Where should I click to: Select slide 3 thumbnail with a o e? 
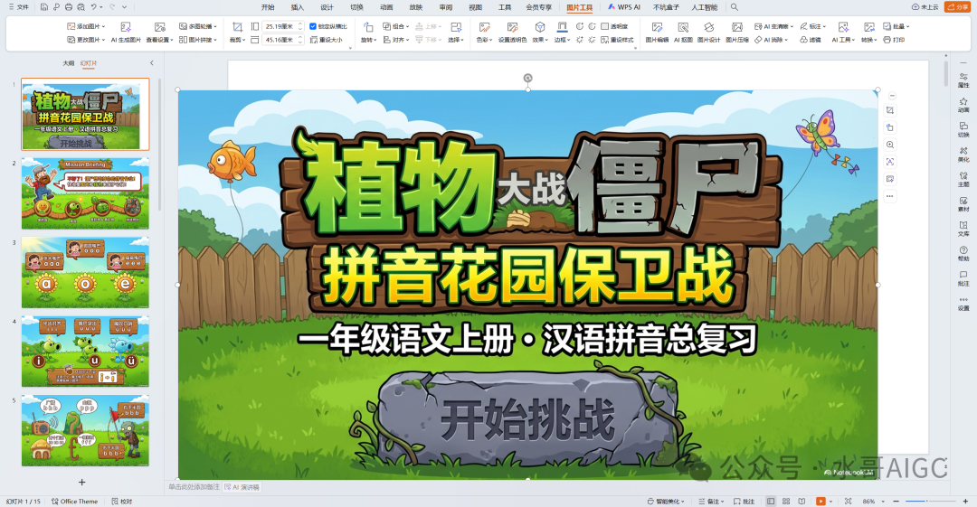[85, 272]
